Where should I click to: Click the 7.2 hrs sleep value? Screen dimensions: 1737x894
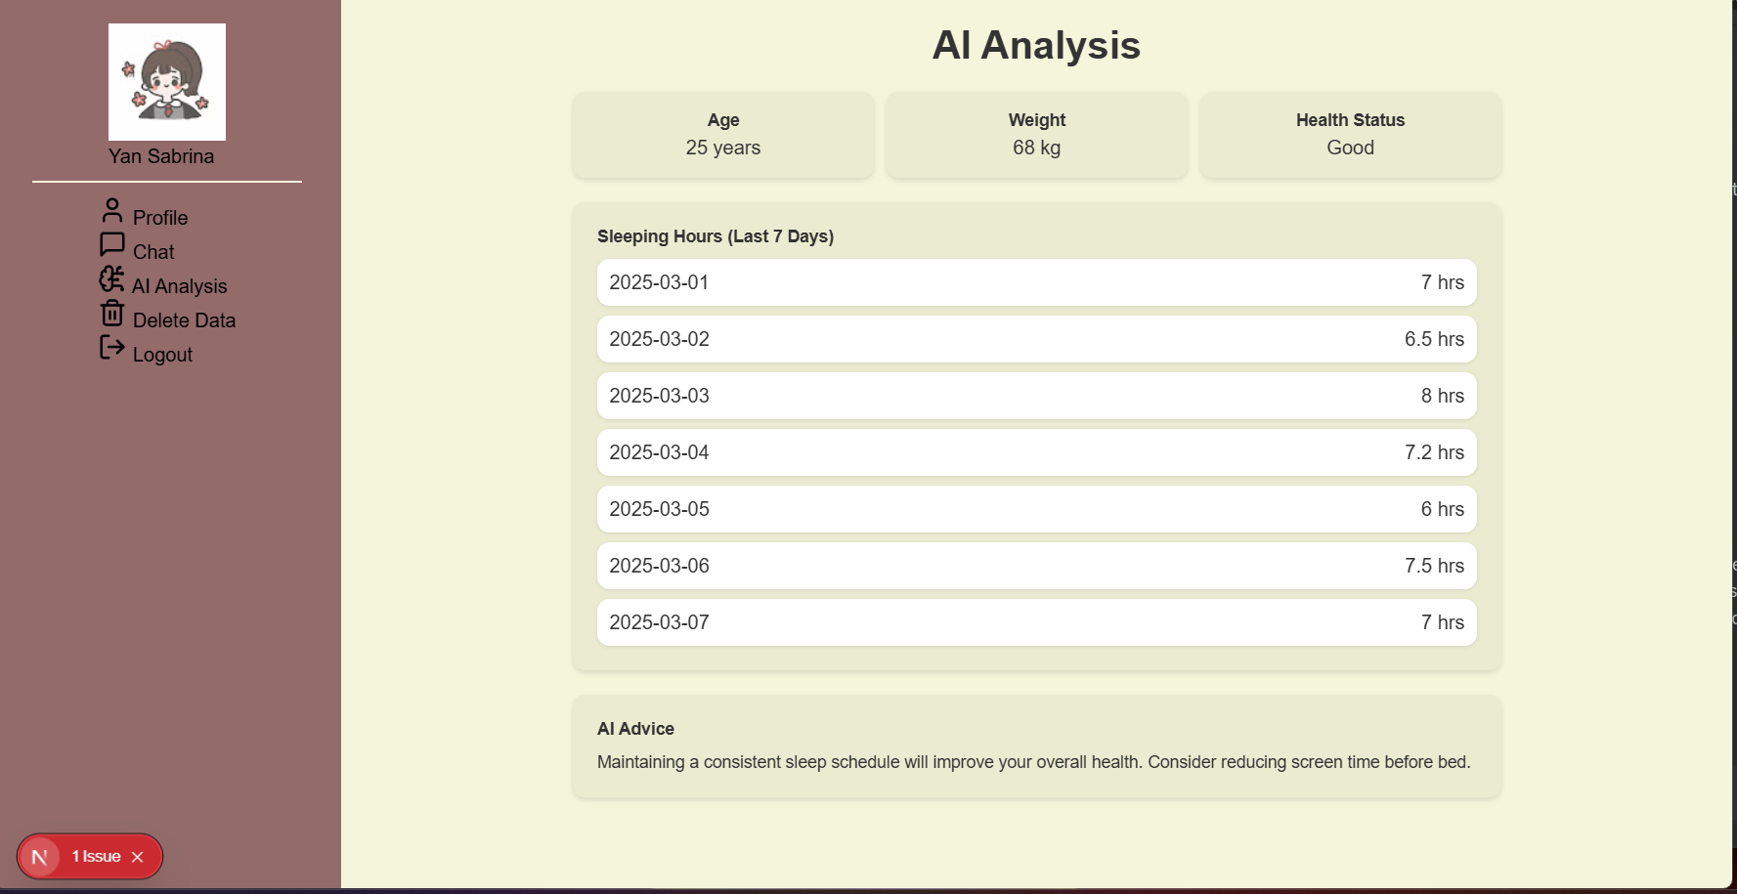(1434, 452)
